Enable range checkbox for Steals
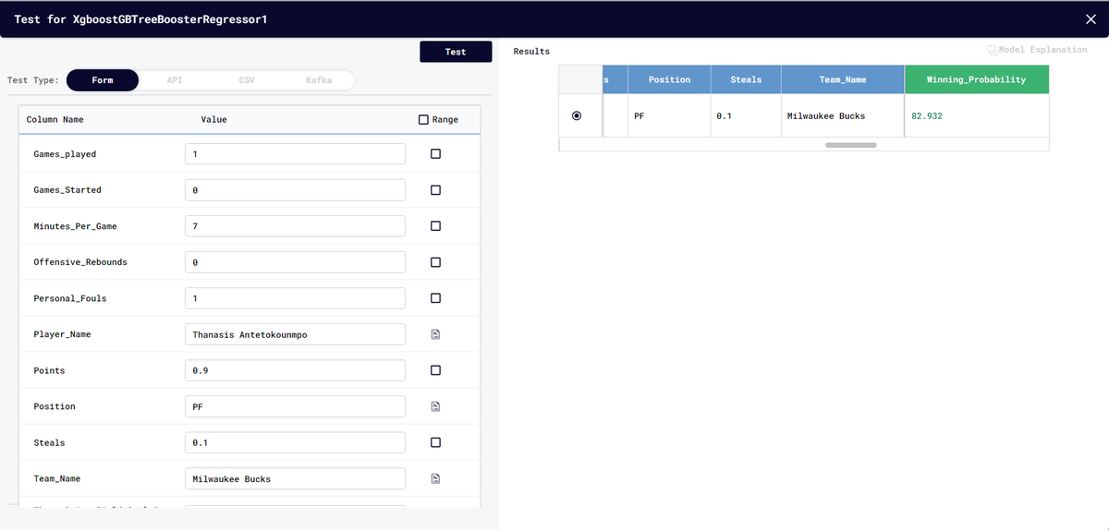 point(435,442)
